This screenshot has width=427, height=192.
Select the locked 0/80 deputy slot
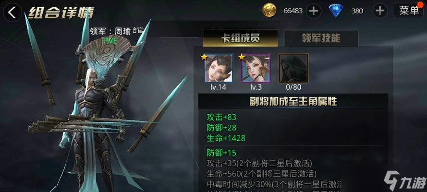pos(293,68)
